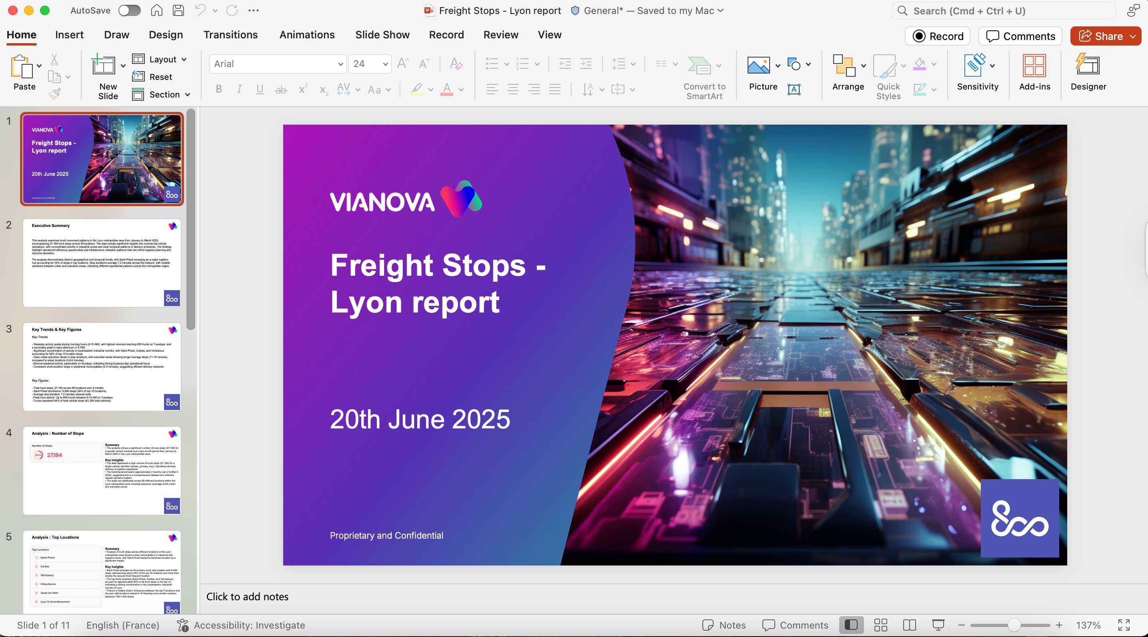1148x637 pixels.
Task: Click the Redo arrow icon
Action: [232, 10]
